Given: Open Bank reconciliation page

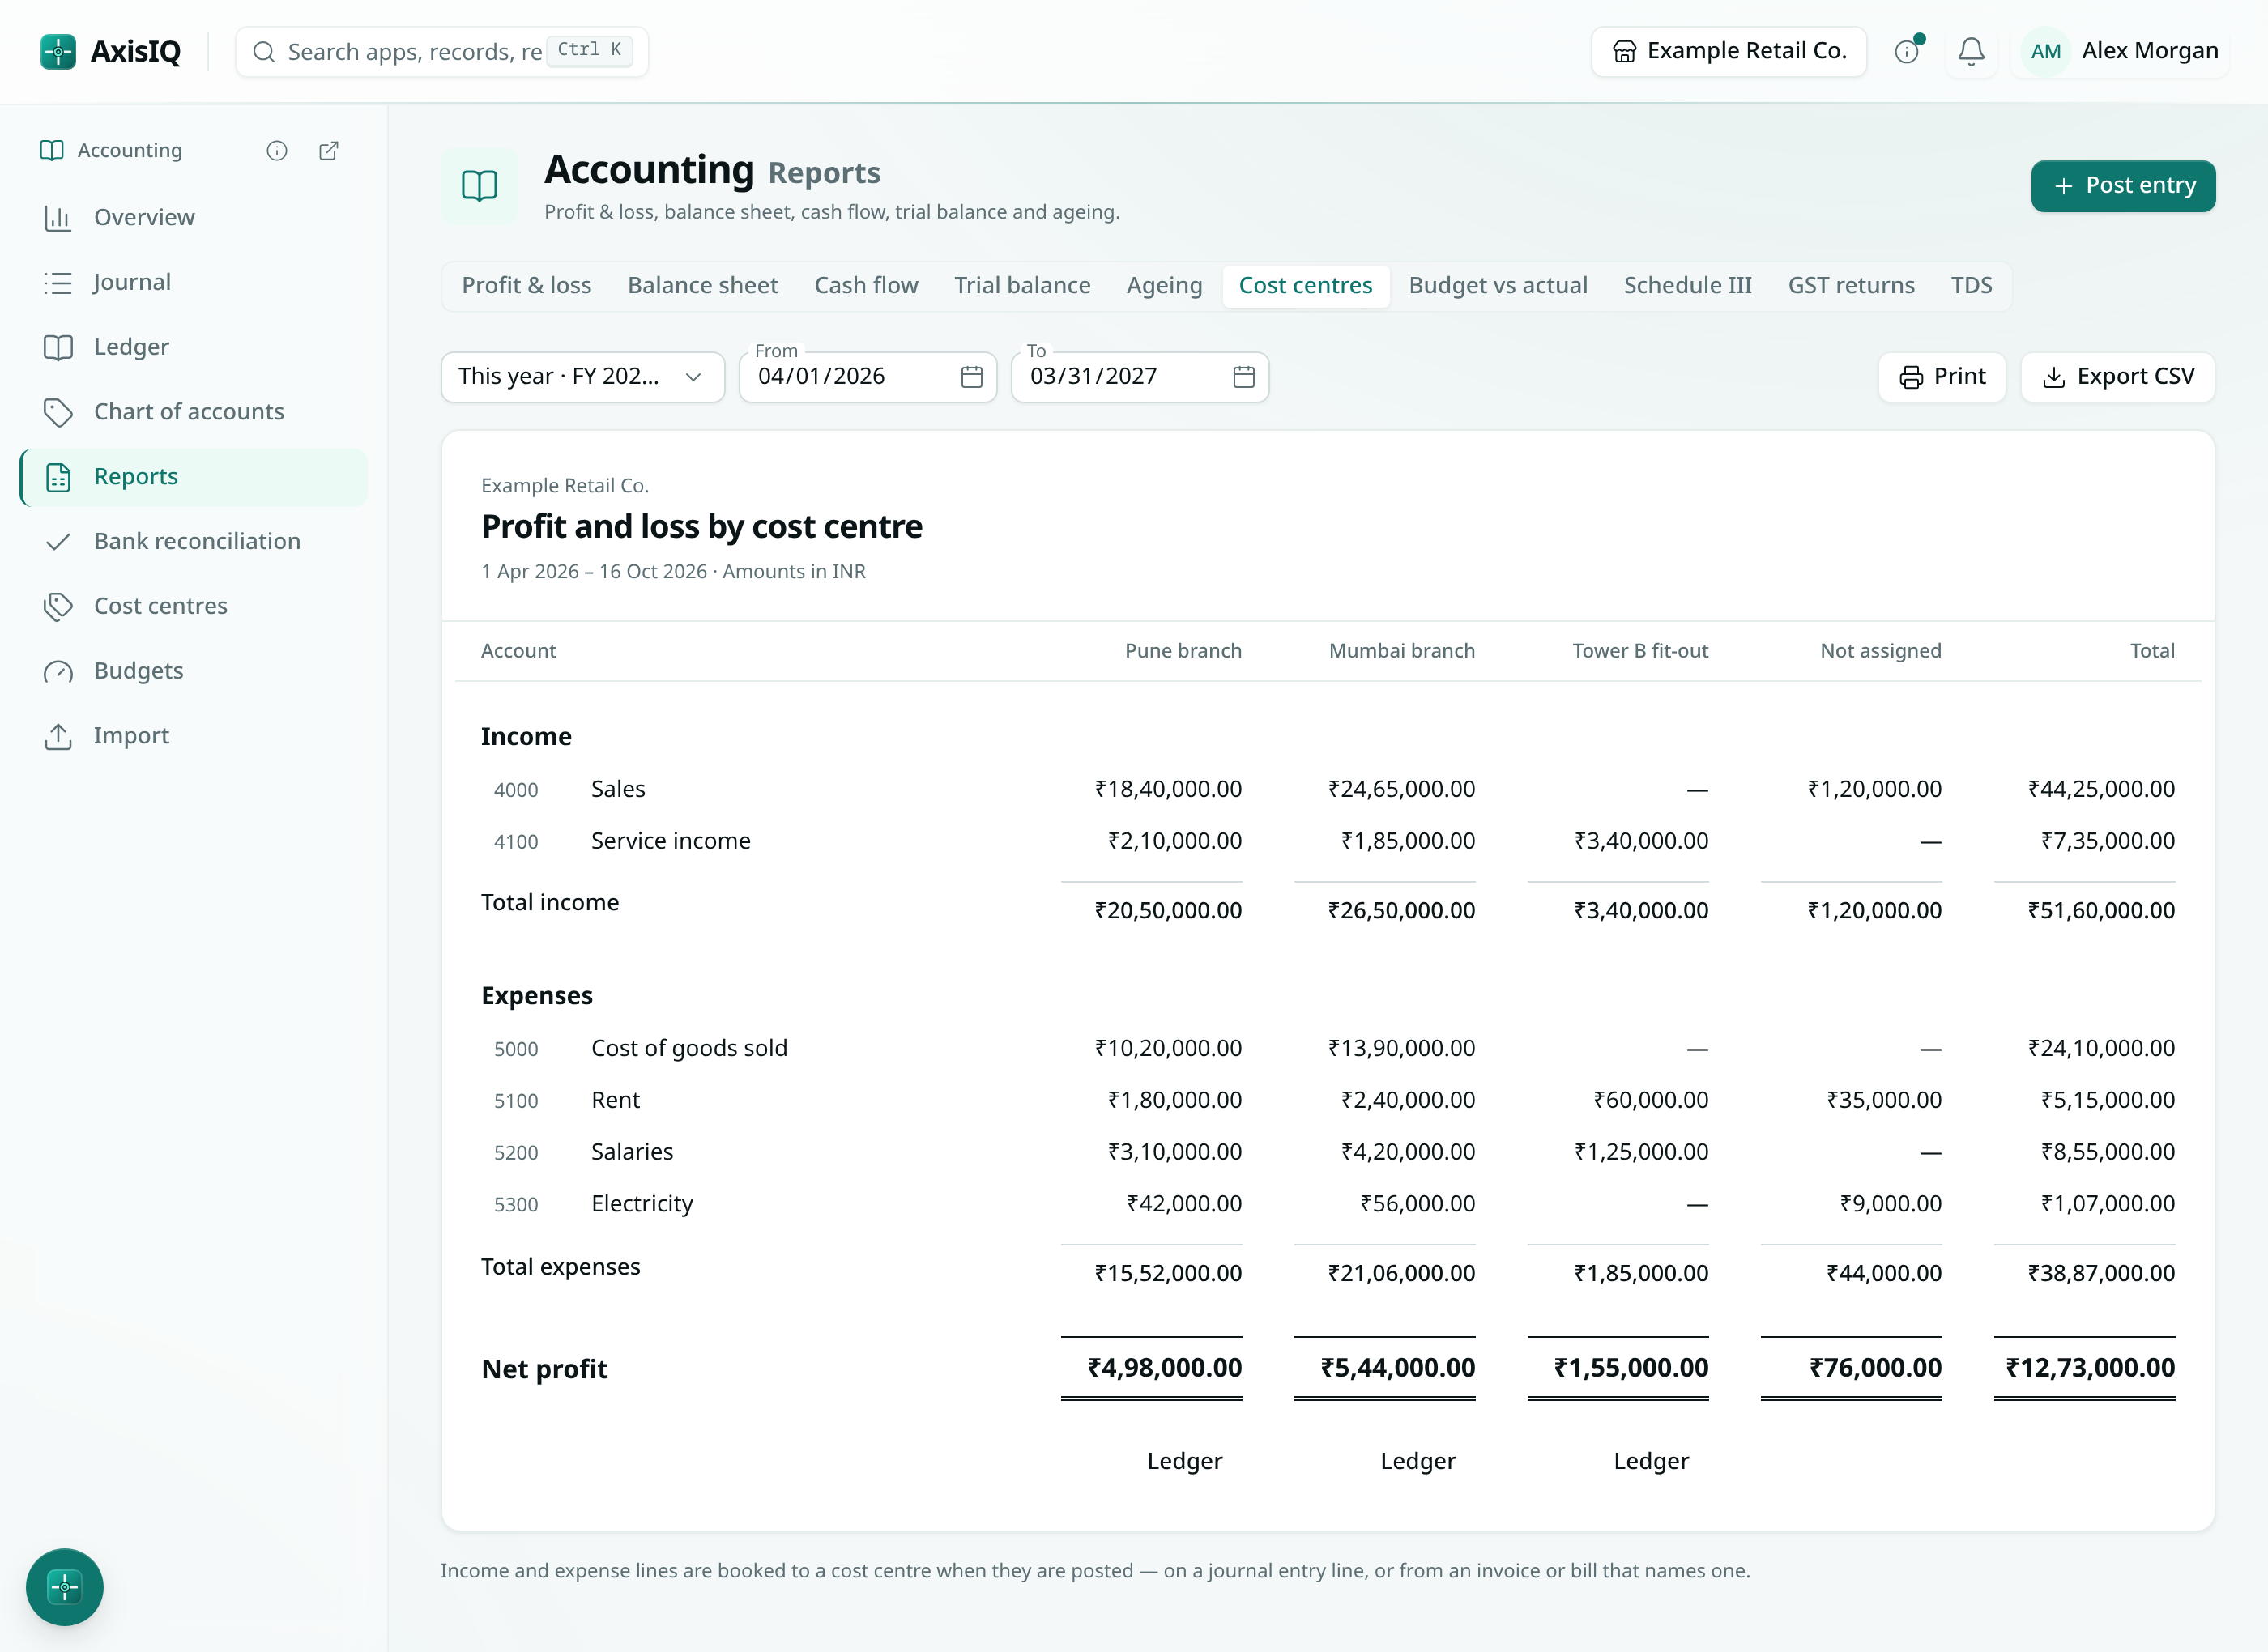Looking at the screenshot, I should point(194,541).
